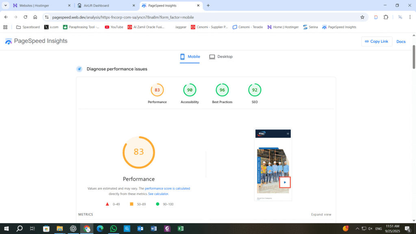Click the SEO 92 score gauge
This screenshot has height=234, width=416.
255,90
